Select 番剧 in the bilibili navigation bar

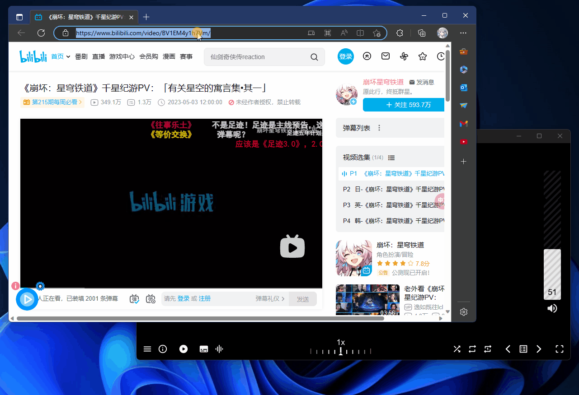coord(81,56)
